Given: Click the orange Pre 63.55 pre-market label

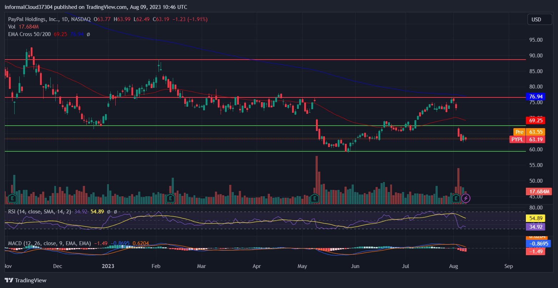Looking at the screenshot, I should point(529,132).
